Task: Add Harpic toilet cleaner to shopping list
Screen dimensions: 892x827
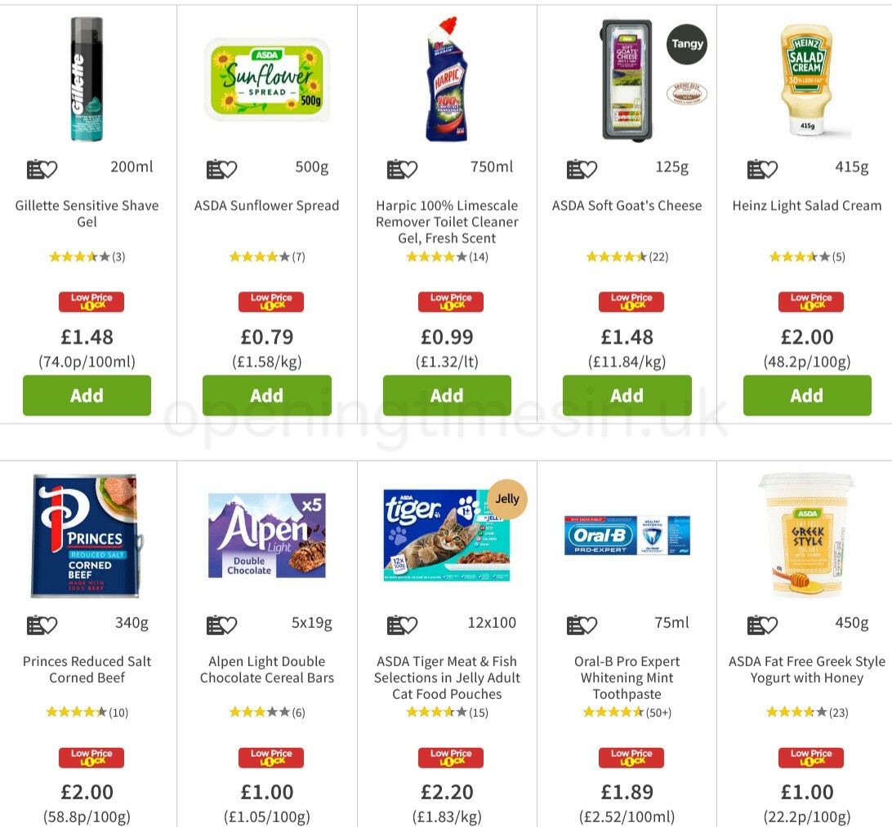Action: coord(395,168)
